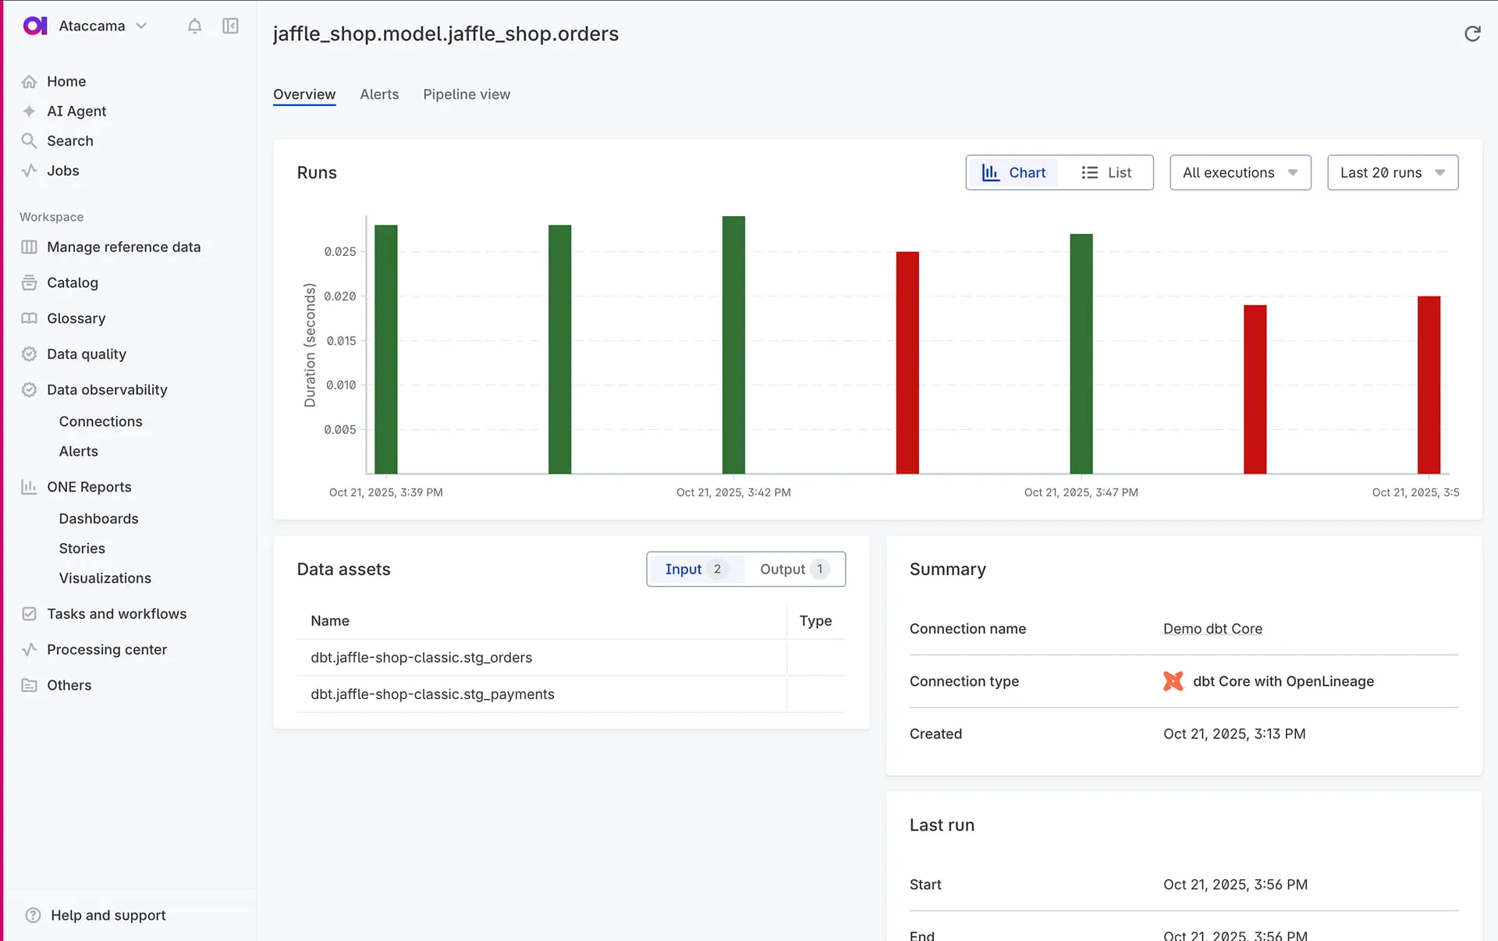
Task: Open the dbt.jaffle-shop-classic.stg_payments asset row
Action: [x=432, y=694]
